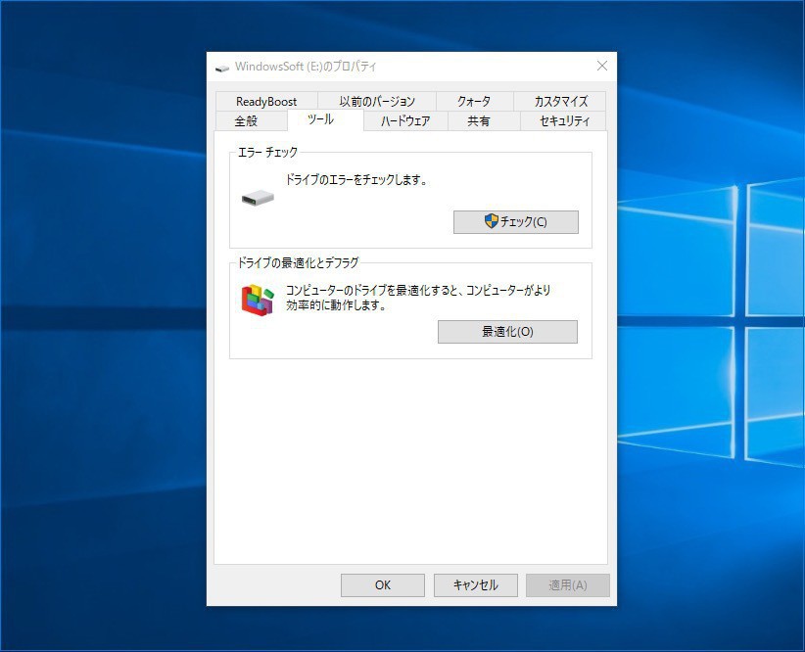Select the クォータ tab
Screen dimensions: 805x652
473,102
